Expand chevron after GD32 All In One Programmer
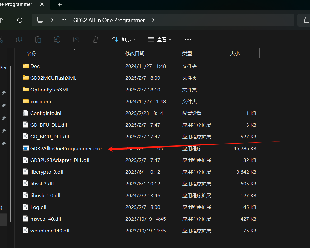Viewport: 310px width, 248px height. 153,20
